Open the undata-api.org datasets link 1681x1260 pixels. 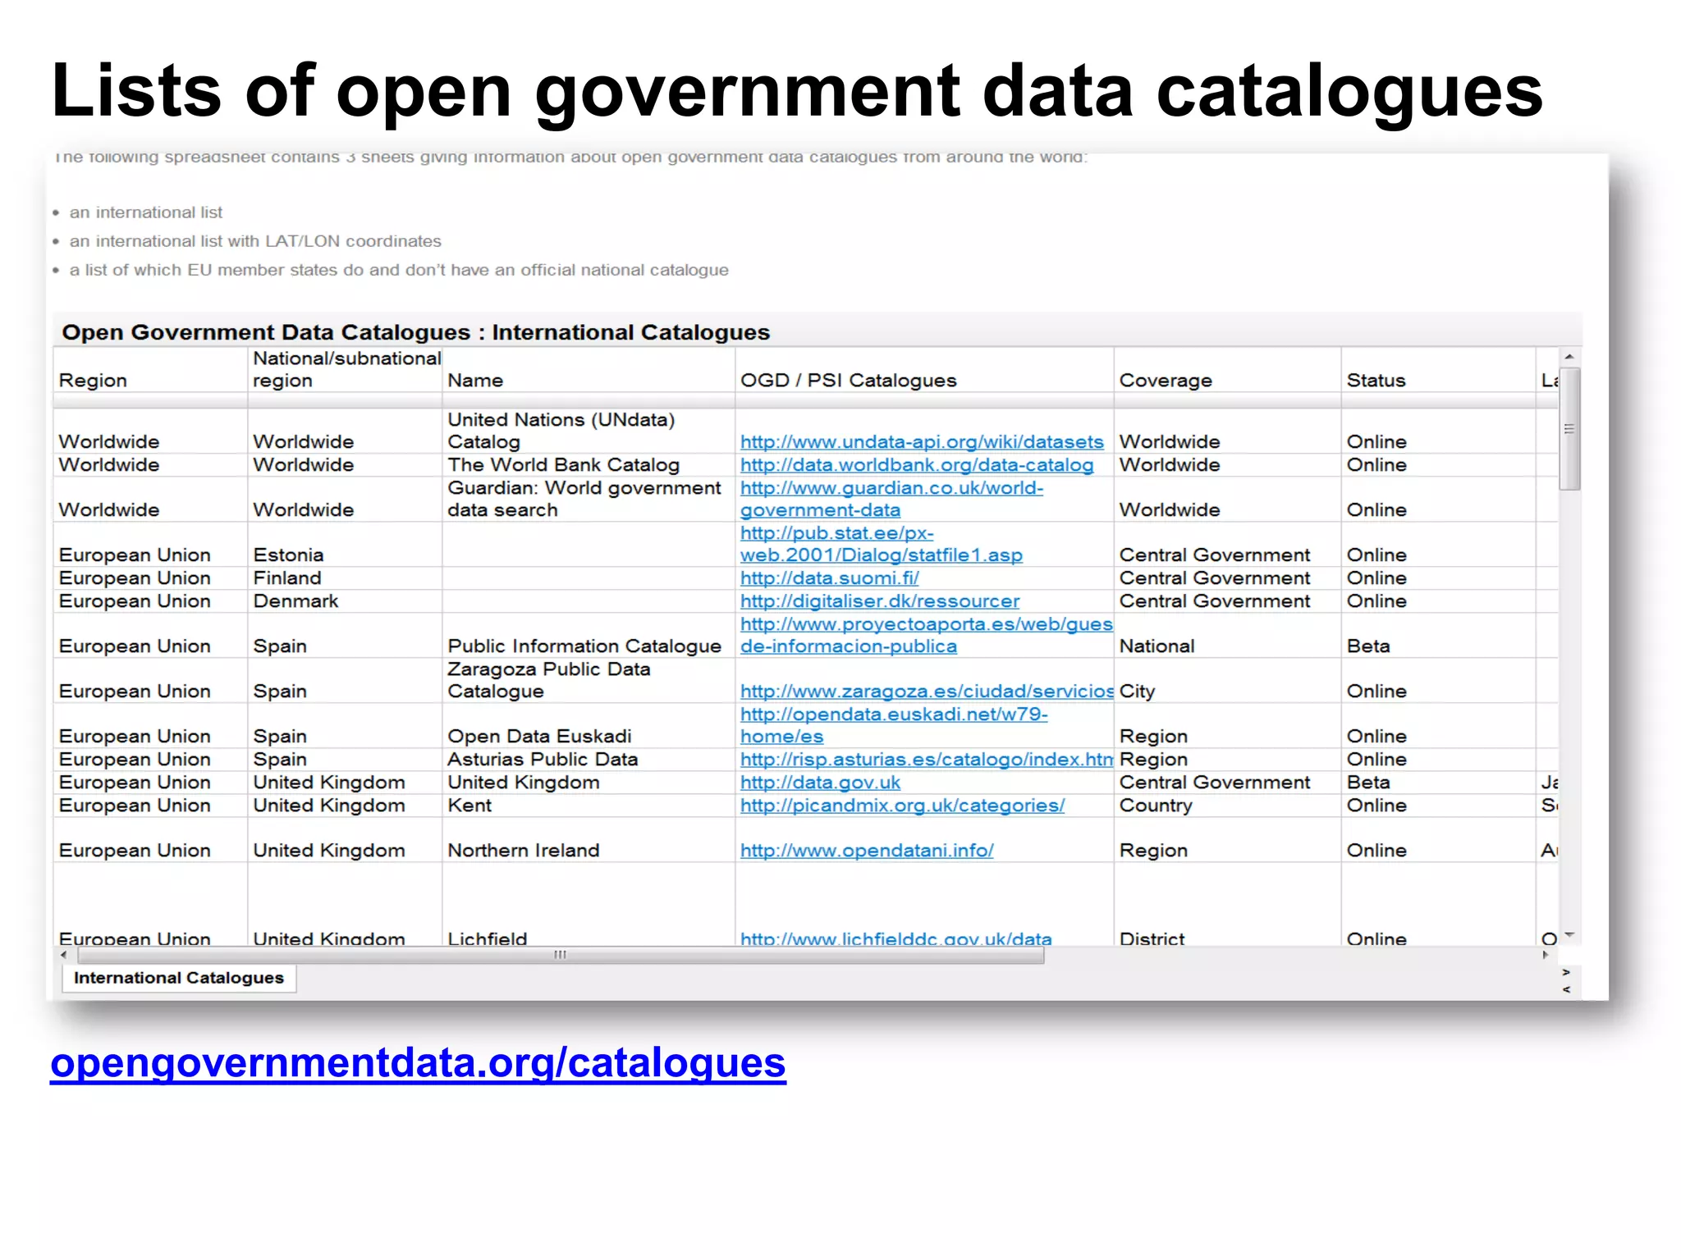922,441
